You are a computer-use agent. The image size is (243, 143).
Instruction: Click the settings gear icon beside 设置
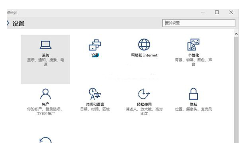pos(8,23)
